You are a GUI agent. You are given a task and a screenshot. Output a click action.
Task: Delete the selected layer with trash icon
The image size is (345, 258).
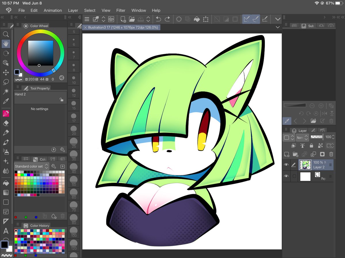tap(331, 154)
